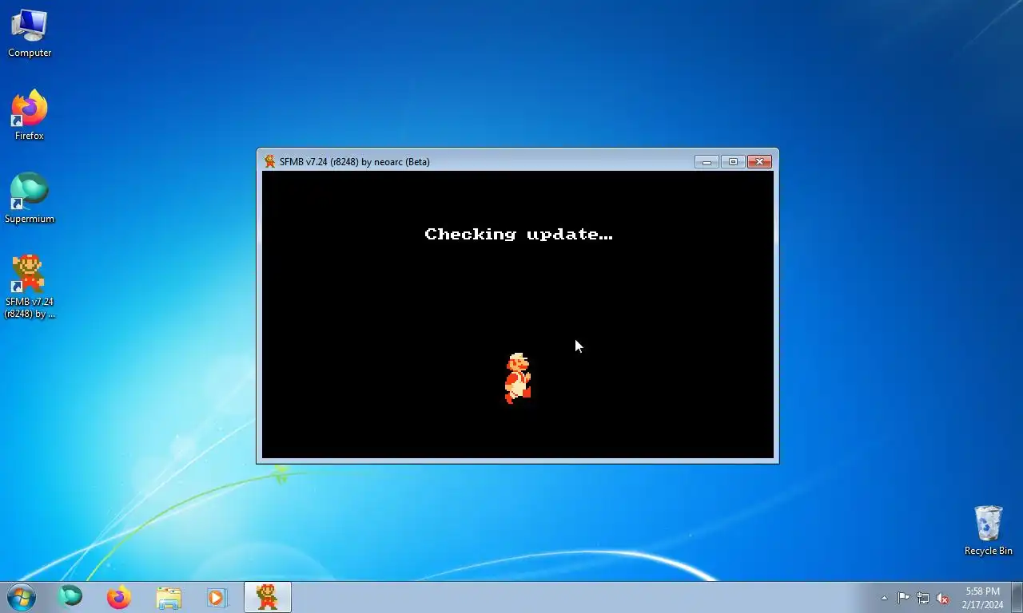Select the Supermium desktop shortcut
The width and height of the screenshot is (1023, 613).
[30, 199]
